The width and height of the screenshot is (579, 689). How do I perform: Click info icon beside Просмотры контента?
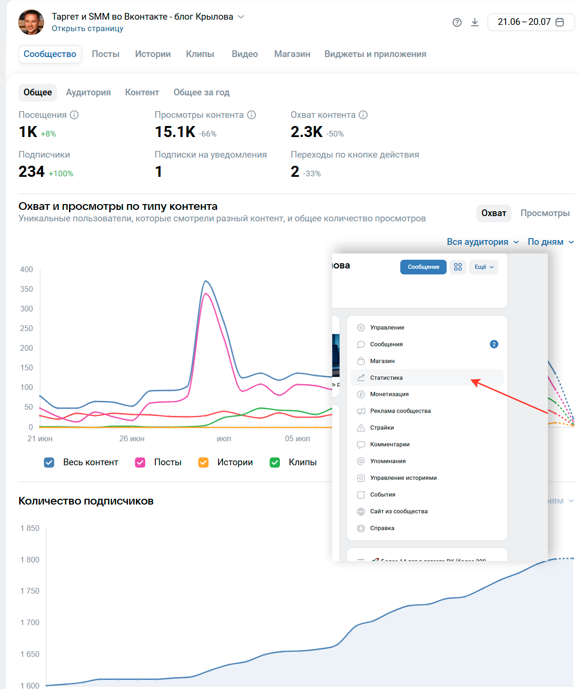point(252,115)
